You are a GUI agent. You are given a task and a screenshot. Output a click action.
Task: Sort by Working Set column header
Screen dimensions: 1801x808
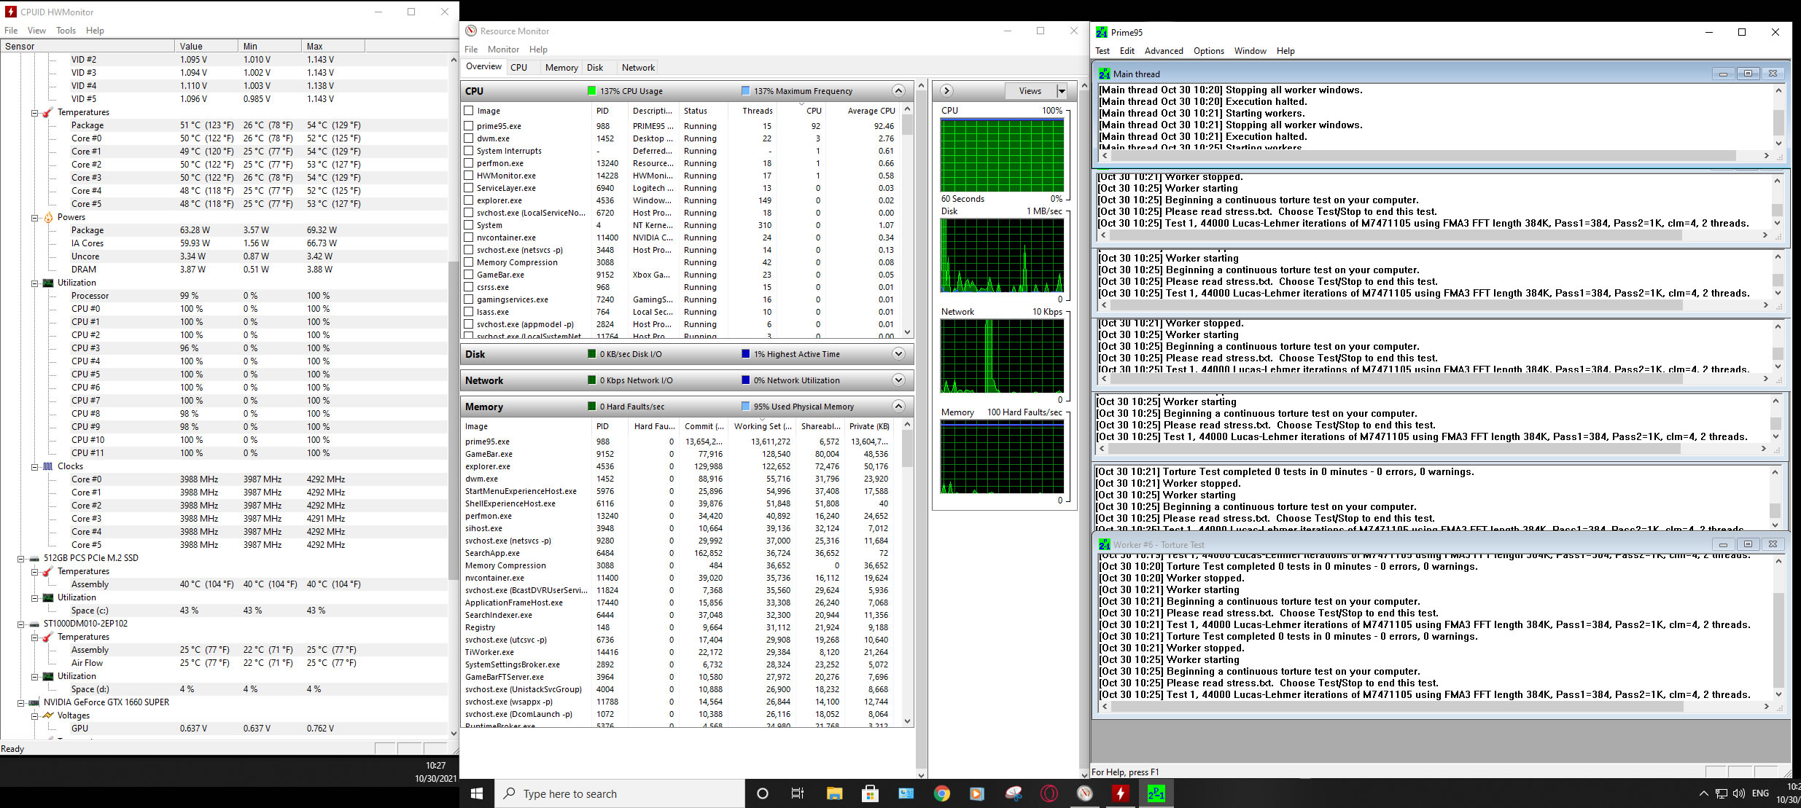click(x=763, y=426)
